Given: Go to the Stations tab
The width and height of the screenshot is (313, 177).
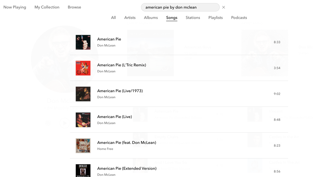Looking at the screenshot, I should [193, 18].
